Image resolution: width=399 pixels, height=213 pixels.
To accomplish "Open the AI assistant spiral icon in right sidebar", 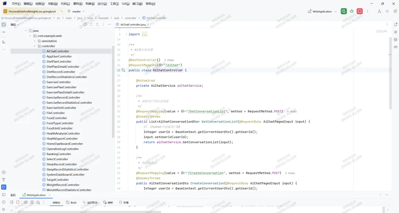I will click(395, 32).
